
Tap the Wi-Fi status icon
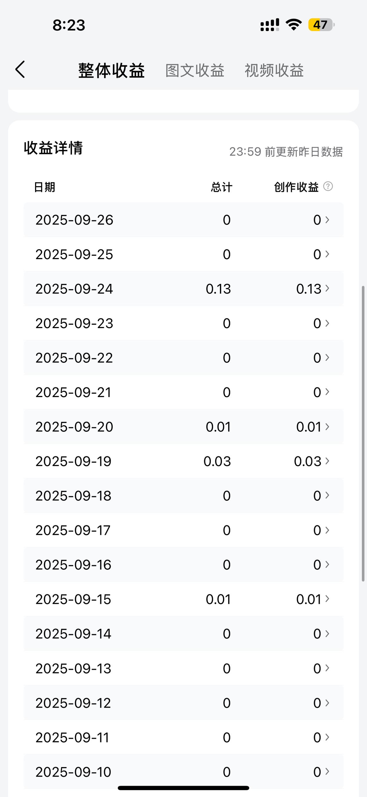tap(294, 24)
